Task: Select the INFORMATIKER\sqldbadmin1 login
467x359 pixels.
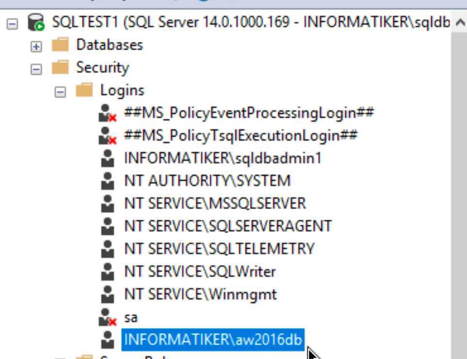Action: (223, 158)
